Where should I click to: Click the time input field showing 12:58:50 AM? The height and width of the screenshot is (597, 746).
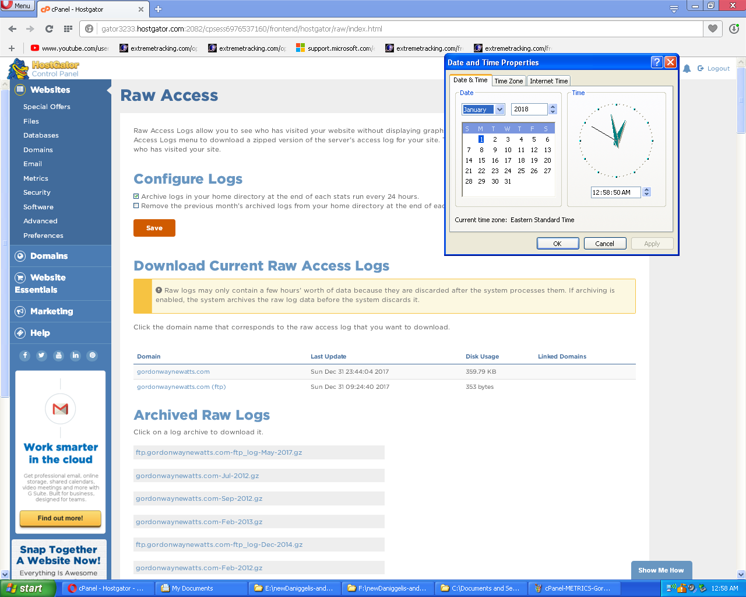[615, 192]
